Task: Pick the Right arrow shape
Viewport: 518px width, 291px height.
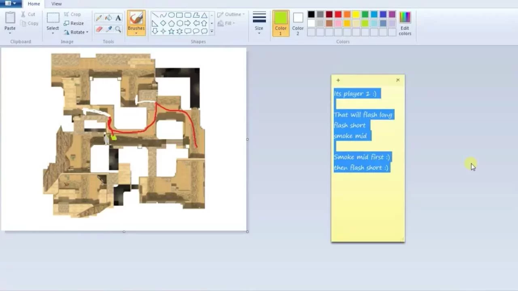Action: click(188, 23)
